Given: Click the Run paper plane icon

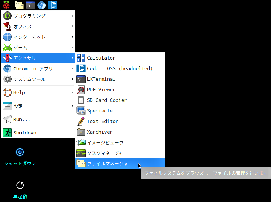Looking at the screenshot, I should [x=7, y=119].
